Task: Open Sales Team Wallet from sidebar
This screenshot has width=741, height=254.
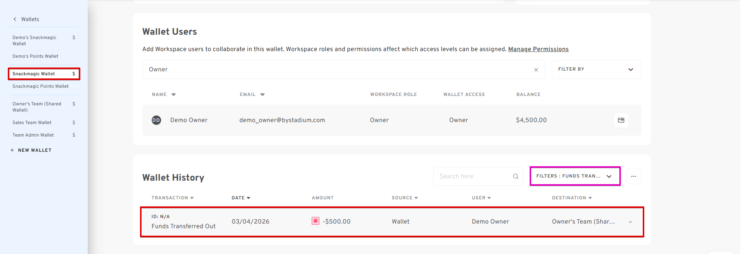Action: pos(32,123)
